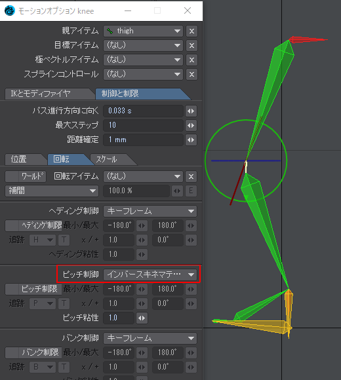Open heading tracking H axis dropdown
Image resolution: width=341 pixels, height=380 pixels.
pyautogui.click(x=43, y=240)
